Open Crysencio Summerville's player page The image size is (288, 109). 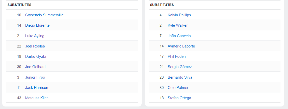[44, 15]
